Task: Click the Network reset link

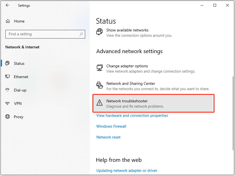Action: pyautogui.click(x=108, y=137)
